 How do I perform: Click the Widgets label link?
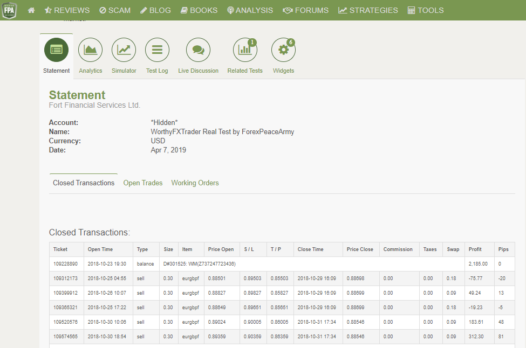283,71
